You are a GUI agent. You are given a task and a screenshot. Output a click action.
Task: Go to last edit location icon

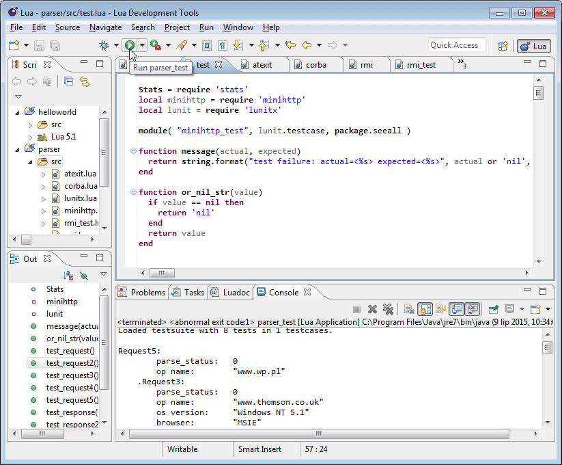(290, 45)
